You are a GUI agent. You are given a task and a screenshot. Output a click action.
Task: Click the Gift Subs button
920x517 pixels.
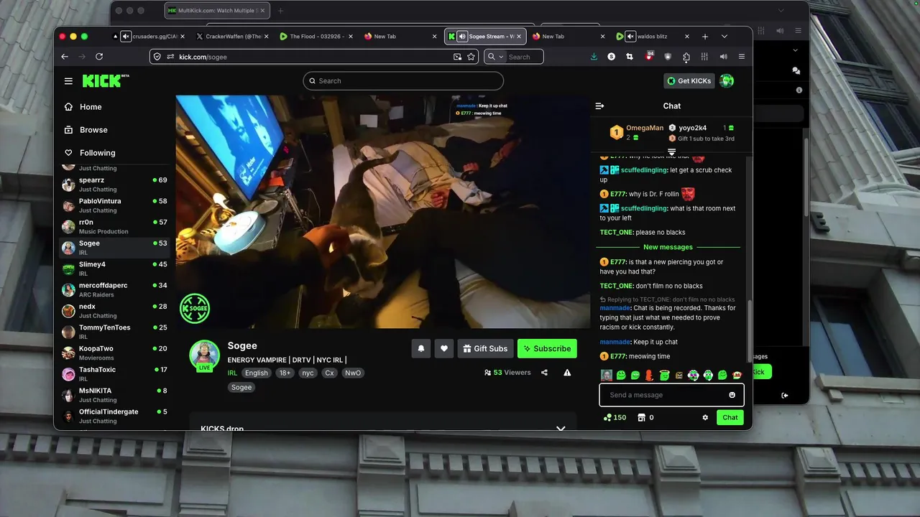(x=485, y=348)
